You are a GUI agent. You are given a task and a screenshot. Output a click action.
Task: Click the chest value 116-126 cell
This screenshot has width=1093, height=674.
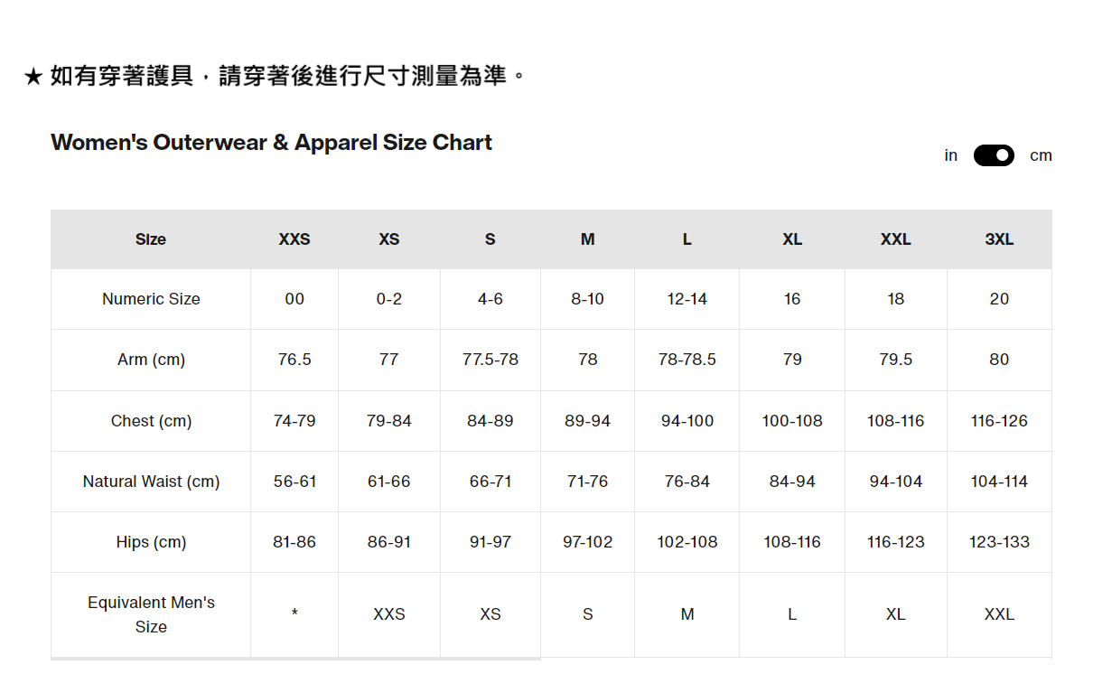pyautogui.click(x=999, y=421)
